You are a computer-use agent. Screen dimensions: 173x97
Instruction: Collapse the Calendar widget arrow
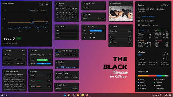pos(56,4)
